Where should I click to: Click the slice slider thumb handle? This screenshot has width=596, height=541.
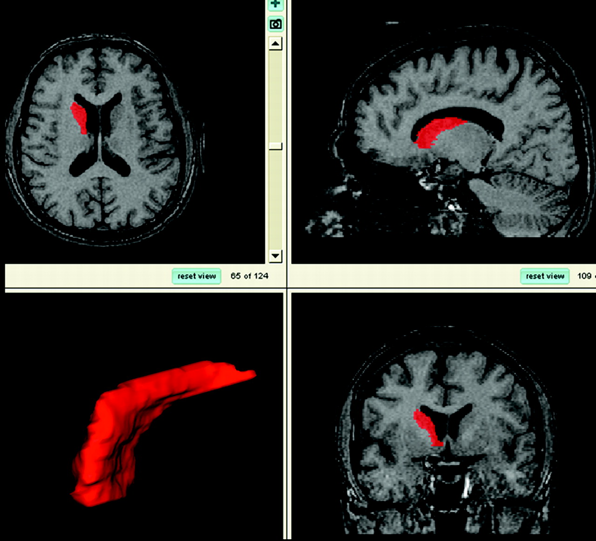[276, 147]
